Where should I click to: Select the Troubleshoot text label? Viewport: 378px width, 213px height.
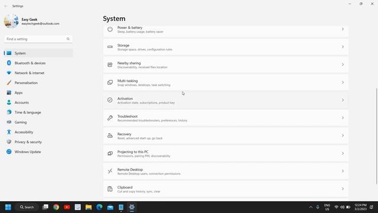pos(128,116)
